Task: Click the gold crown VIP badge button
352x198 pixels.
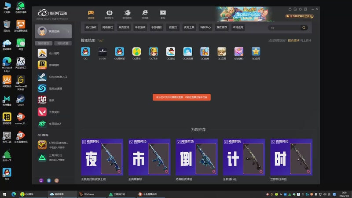Action: point(299,16)
